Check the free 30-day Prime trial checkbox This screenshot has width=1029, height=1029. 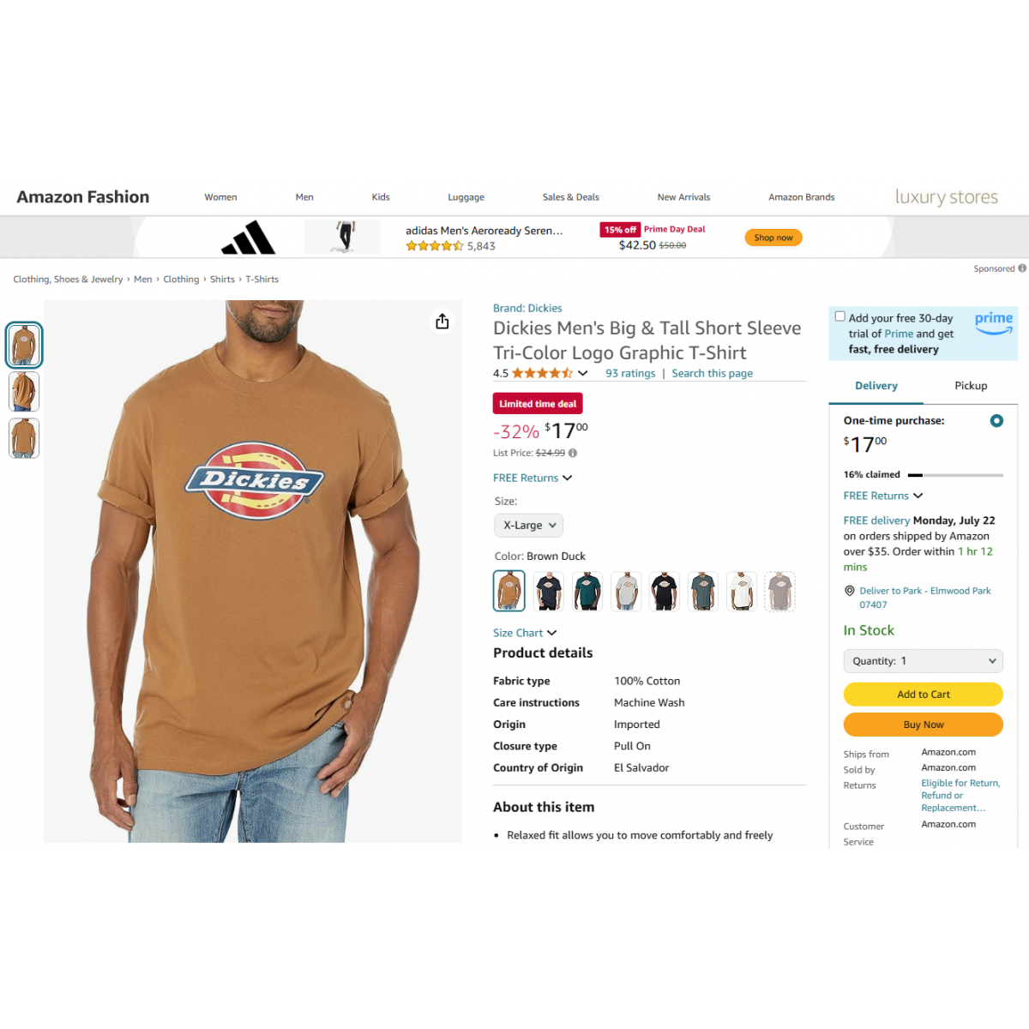[840, 316]
